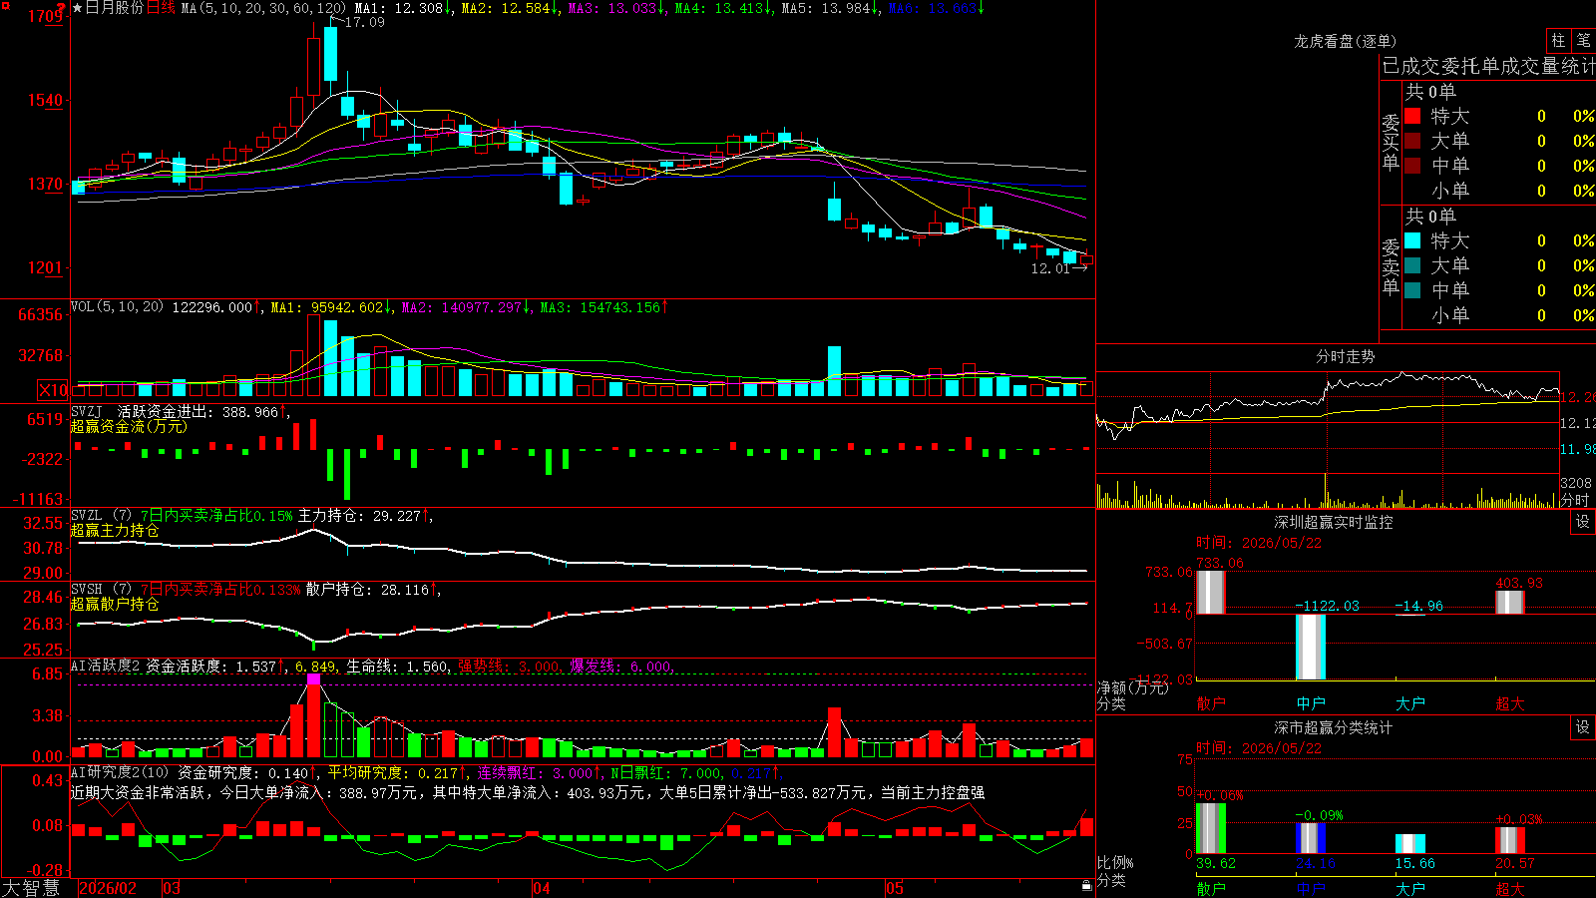Click the MA(5,10,20,30,60,120) indicator parameters
Viewport: 1596px width, 898px height.
coord(263,8)
